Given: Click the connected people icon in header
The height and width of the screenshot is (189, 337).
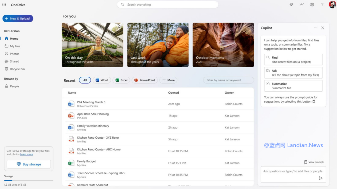Looking at the screenshot, I should (x=302, y=4).
